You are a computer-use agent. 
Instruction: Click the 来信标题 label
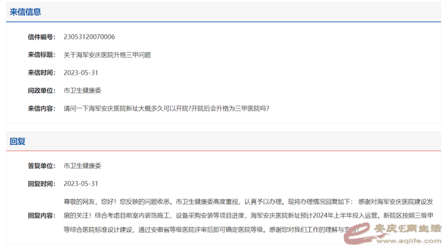[41, 55]
